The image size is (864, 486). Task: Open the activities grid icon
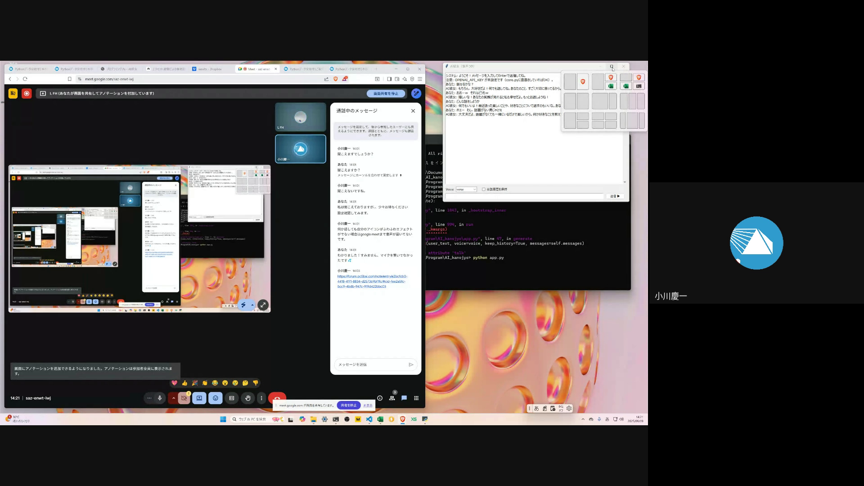tap(416, 398)
